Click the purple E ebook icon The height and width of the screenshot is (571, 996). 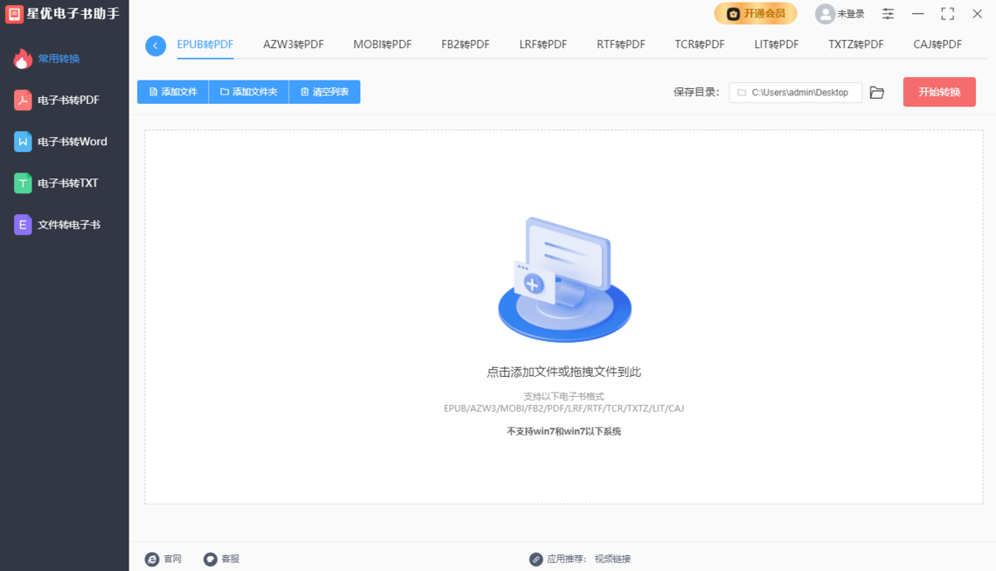point(23,224)
